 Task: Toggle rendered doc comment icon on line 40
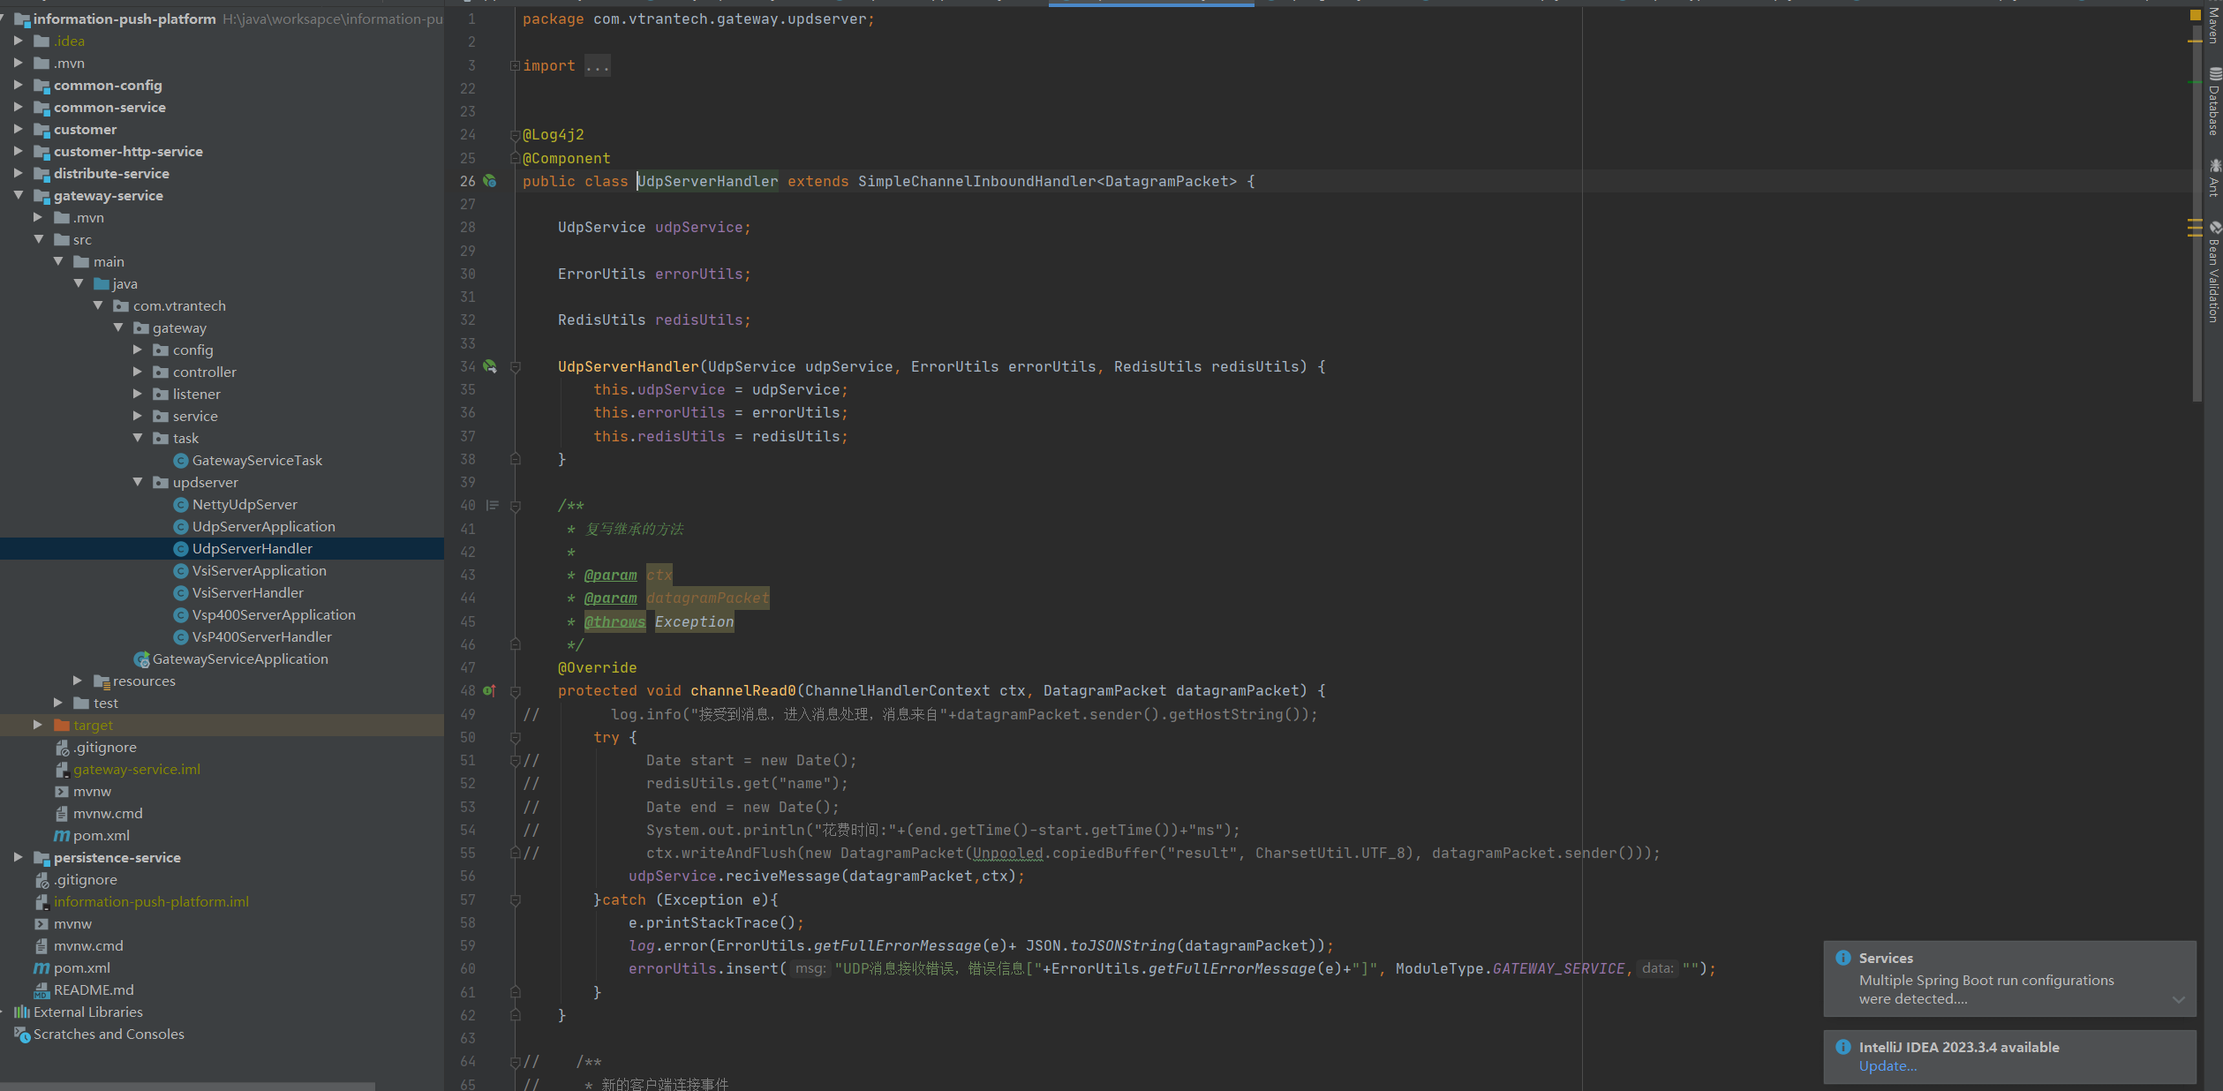tap(493, 506)
